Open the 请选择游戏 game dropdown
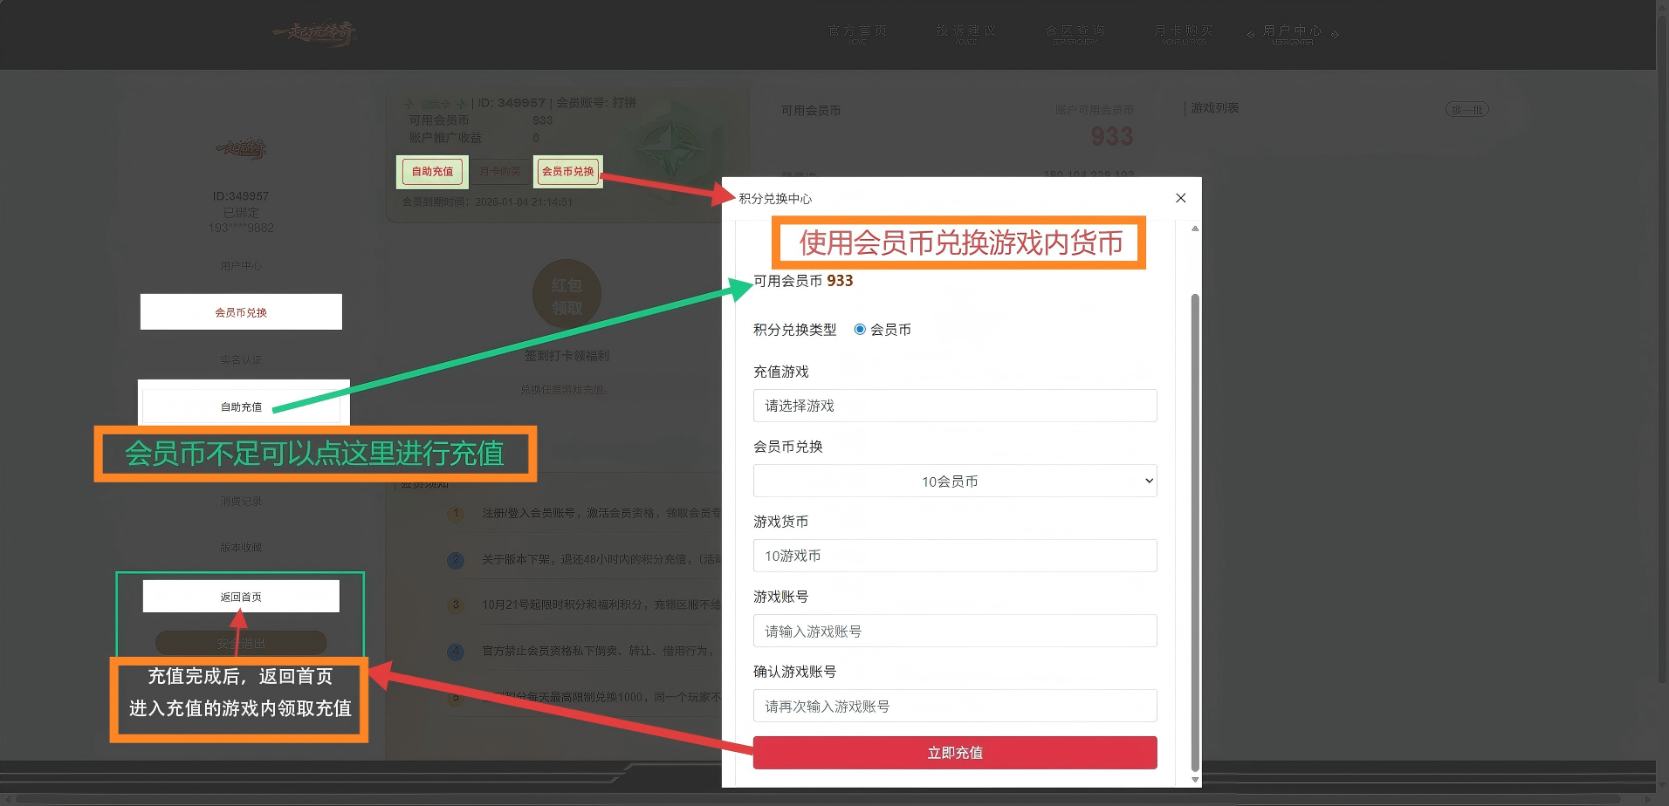 click(954, 406)
